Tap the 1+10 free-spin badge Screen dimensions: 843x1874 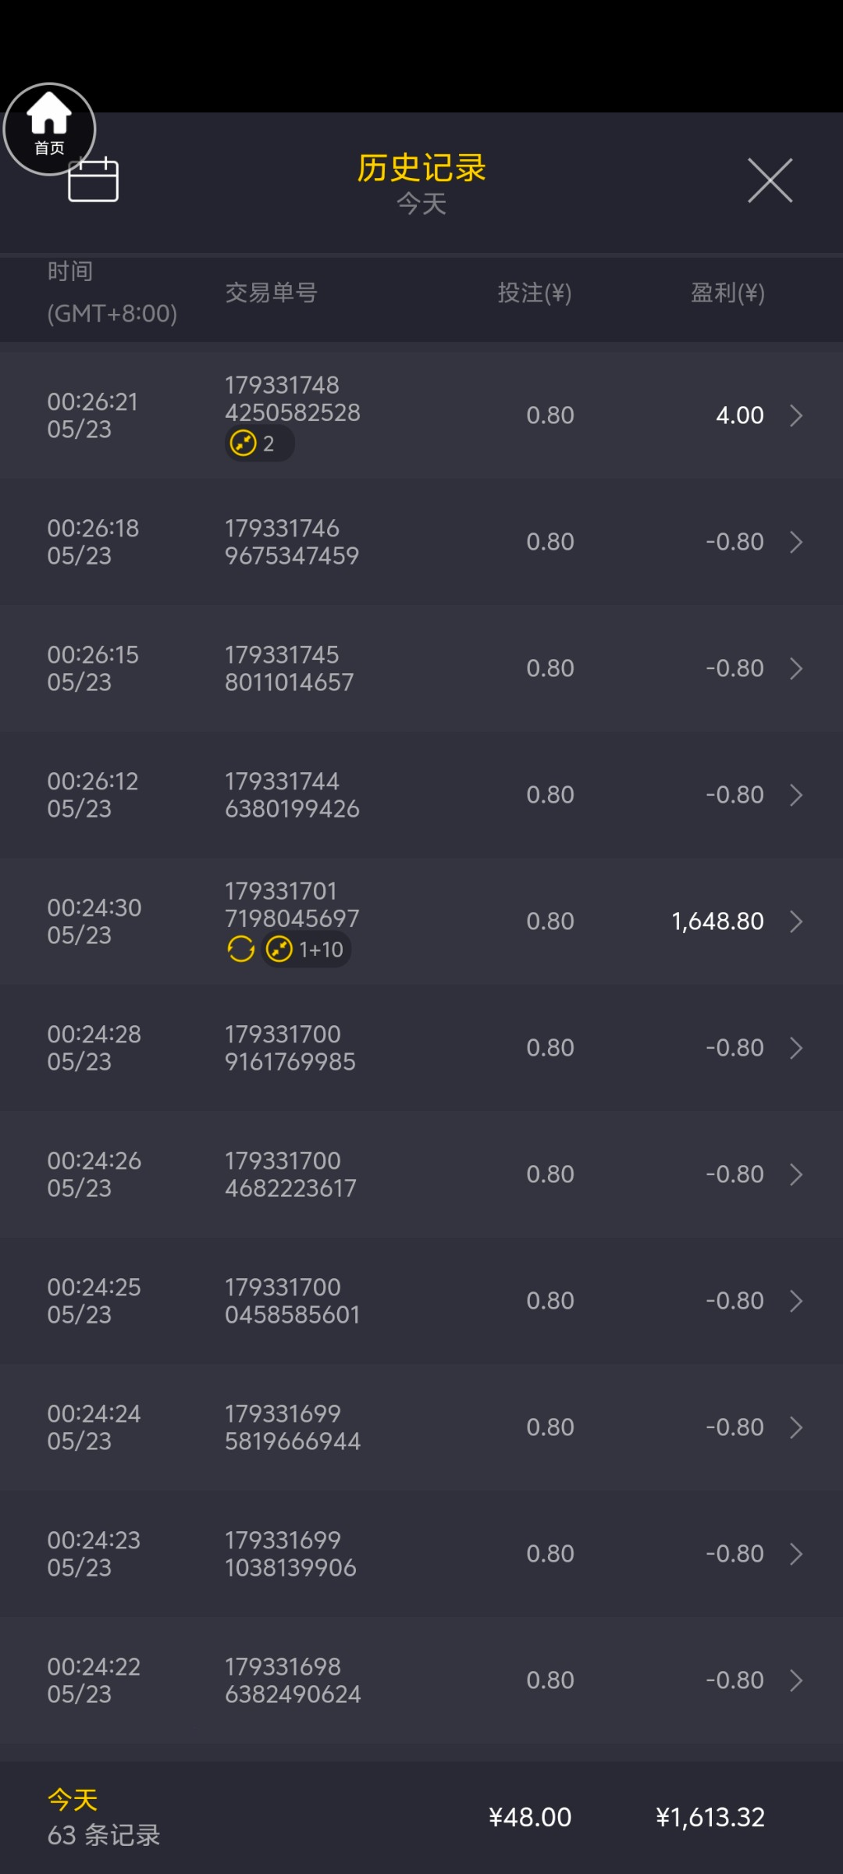click(x=306, y=949)
